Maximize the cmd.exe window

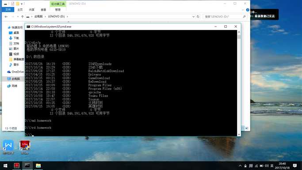click(x=226, y=27)
